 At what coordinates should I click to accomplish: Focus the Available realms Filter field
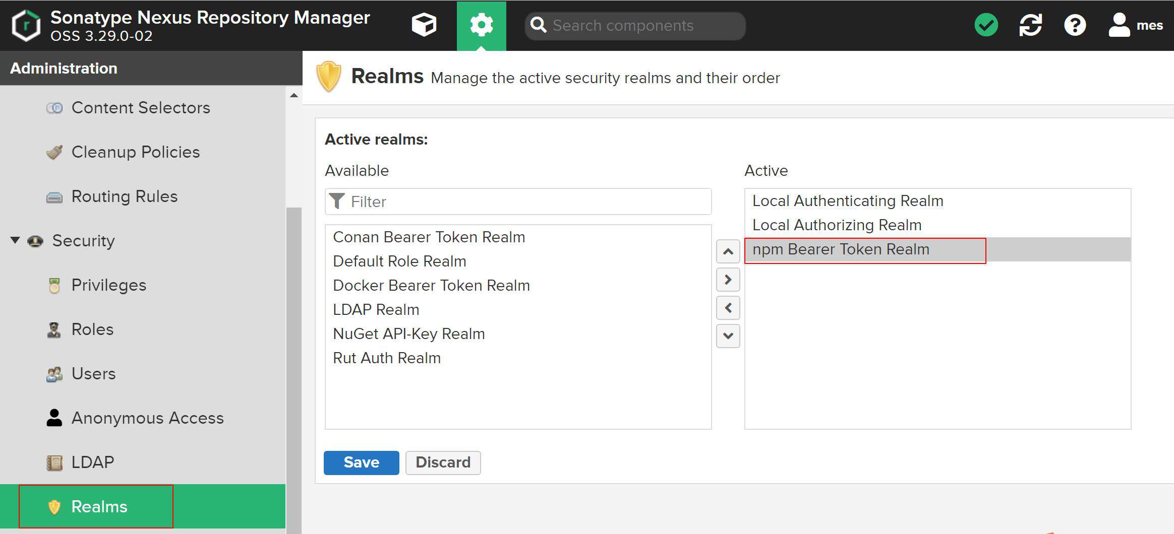tap(518, 202)
